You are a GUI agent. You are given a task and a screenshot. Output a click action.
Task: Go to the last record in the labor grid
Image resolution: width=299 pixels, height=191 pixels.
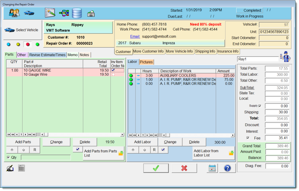click(156, 135)
